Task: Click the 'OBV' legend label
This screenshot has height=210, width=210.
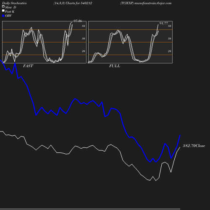Action: pyautogui.click(x=8, y=16)
